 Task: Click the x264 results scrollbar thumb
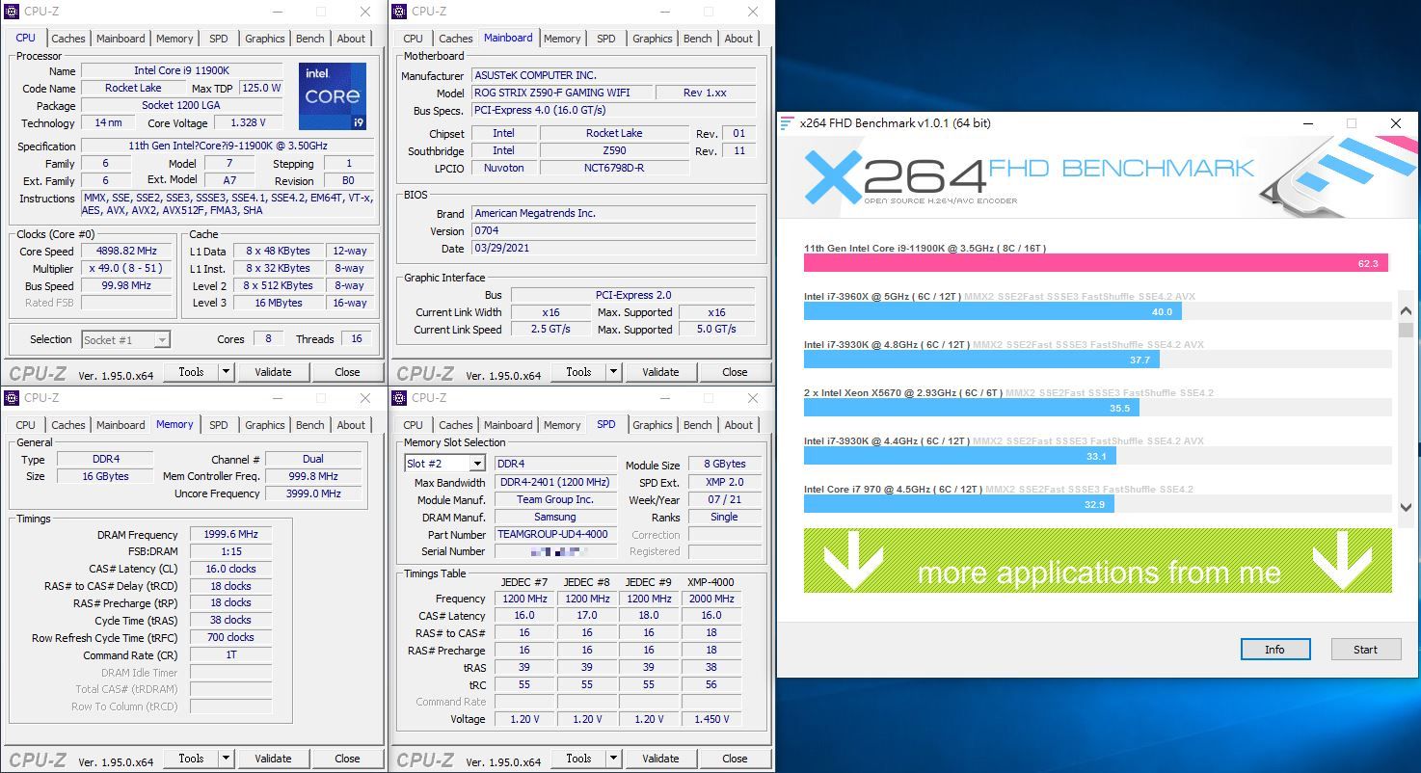click(x=1406, y=331)
